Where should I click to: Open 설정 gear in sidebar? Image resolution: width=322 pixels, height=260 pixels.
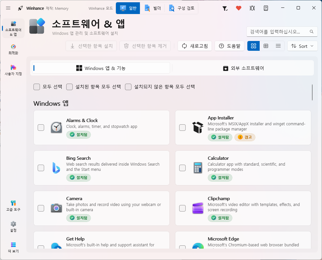click(x=13, y=227)
